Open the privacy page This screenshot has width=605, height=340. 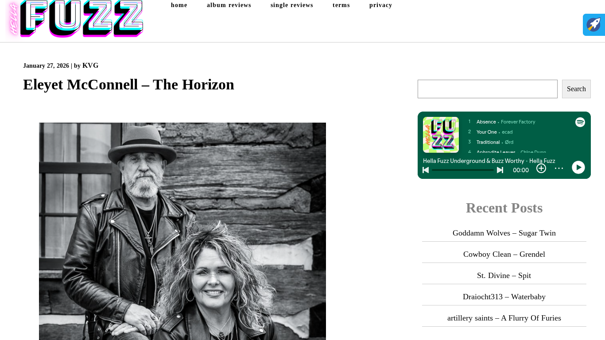381,5
